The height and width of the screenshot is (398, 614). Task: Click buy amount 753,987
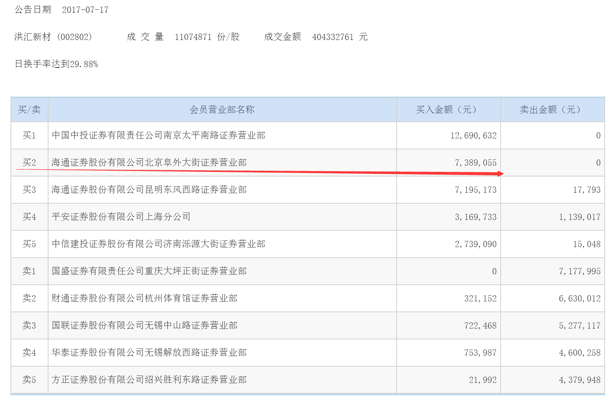pos(480,353)
